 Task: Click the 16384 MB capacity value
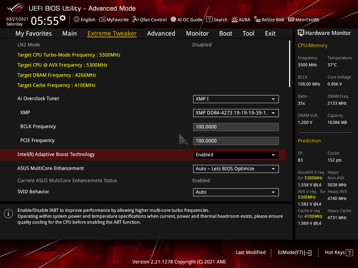[x=337, y=122]
